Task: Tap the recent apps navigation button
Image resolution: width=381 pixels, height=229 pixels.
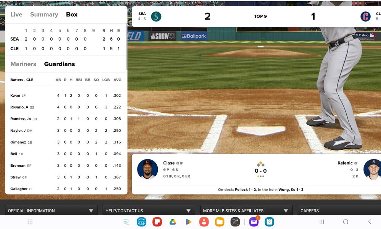Action: tap(322, 222)
